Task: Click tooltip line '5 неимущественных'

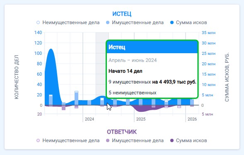Action: 133,93
